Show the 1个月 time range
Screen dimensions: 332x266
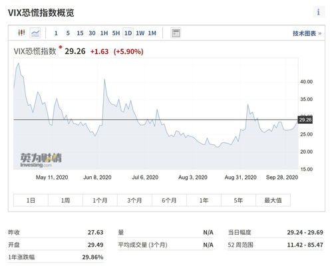click(100, 200)
